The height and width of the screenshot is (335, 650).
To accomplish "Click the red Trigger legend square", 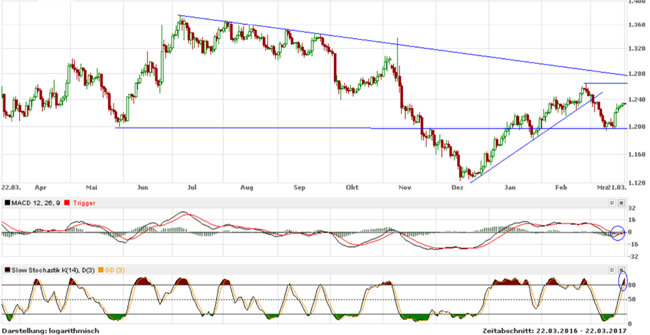I will pyautogui.click(x=67, y=203).
